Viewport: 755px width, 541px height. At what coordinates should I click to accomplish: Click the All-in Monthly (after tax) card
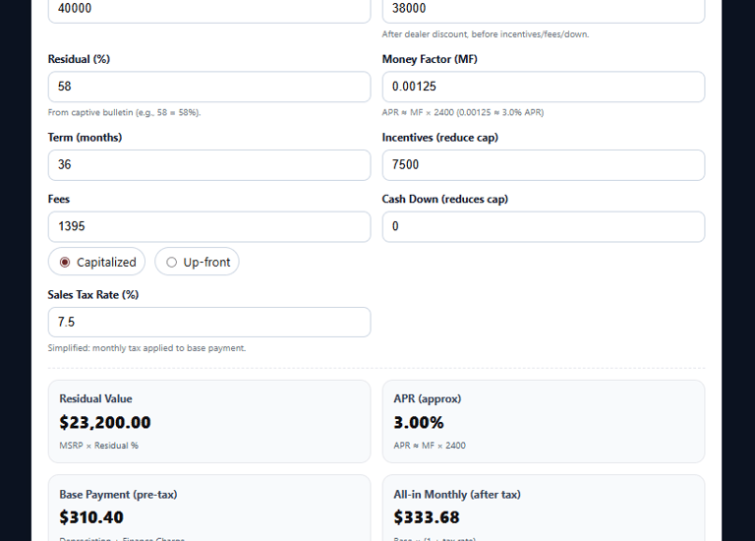point(543,508)
